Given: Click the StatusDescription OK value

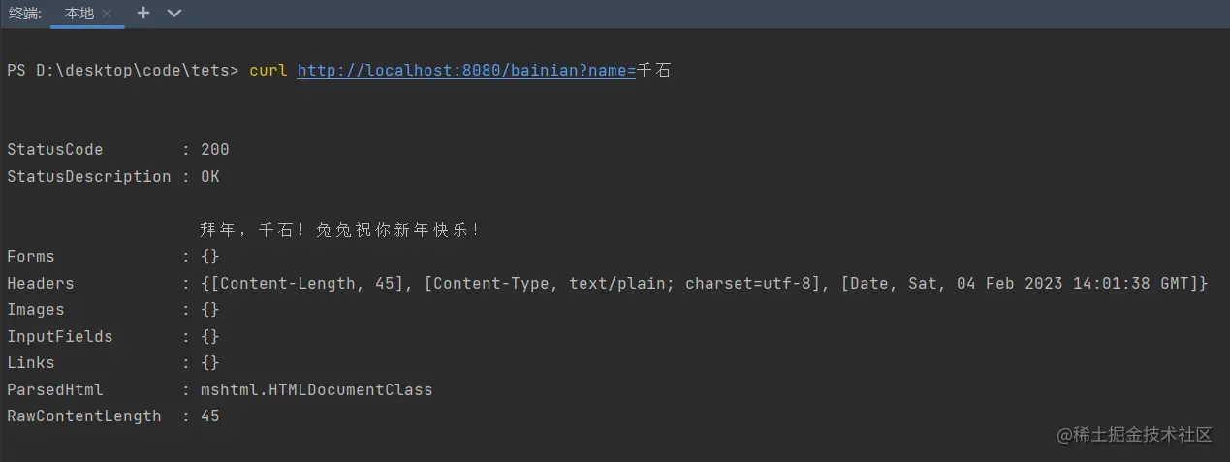Looking at the screenshot, I should pos(210,177).
